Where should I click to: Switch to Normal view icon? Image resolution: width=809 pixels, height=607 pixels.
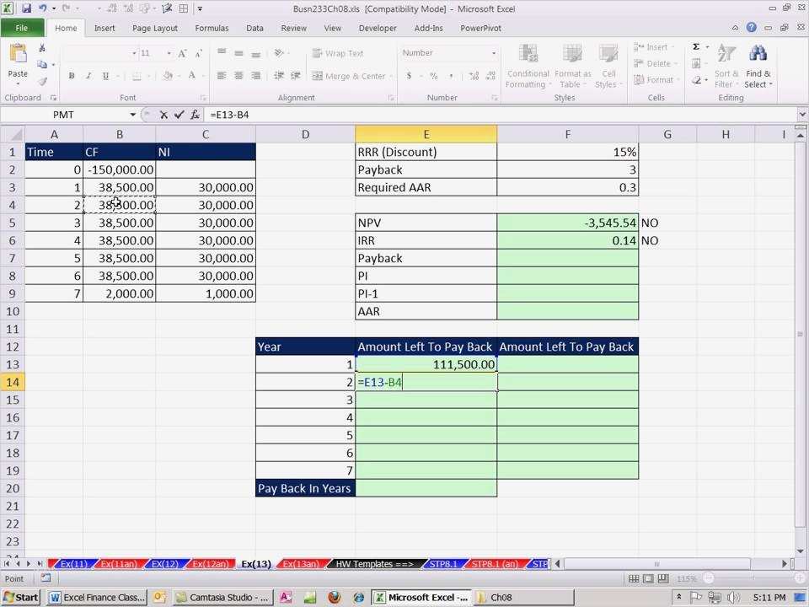[x=634, y=578]
